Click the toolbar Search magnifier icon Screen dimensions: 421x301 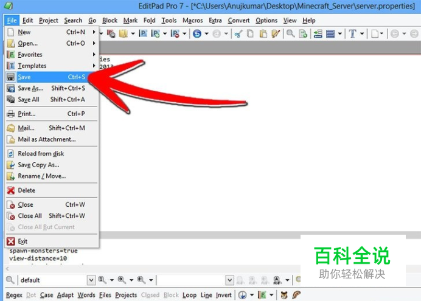290,33
